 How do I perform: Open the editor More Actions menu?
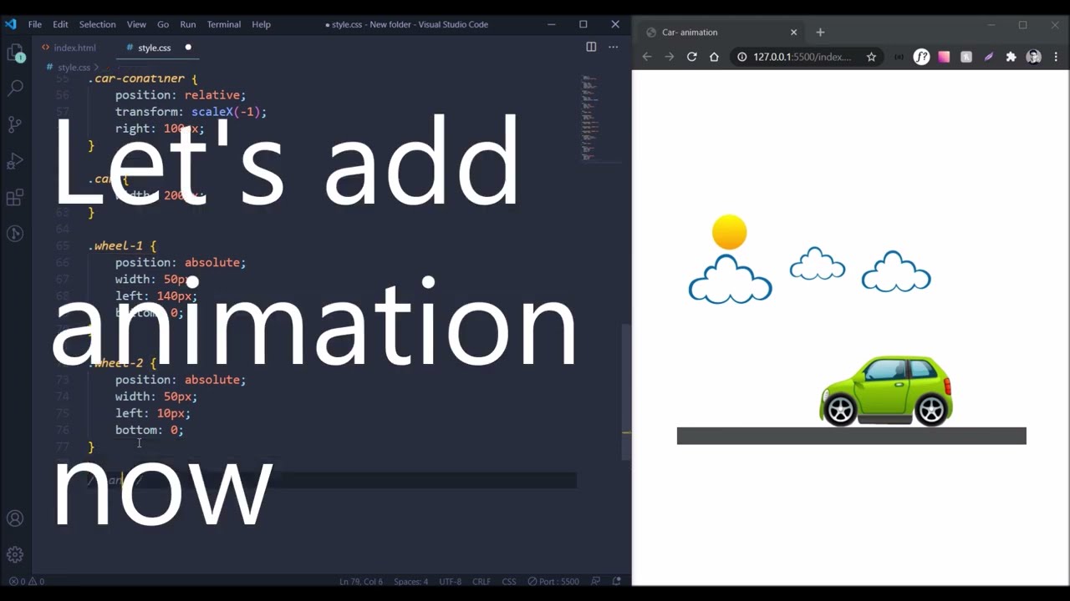click(x=613, y=47)
